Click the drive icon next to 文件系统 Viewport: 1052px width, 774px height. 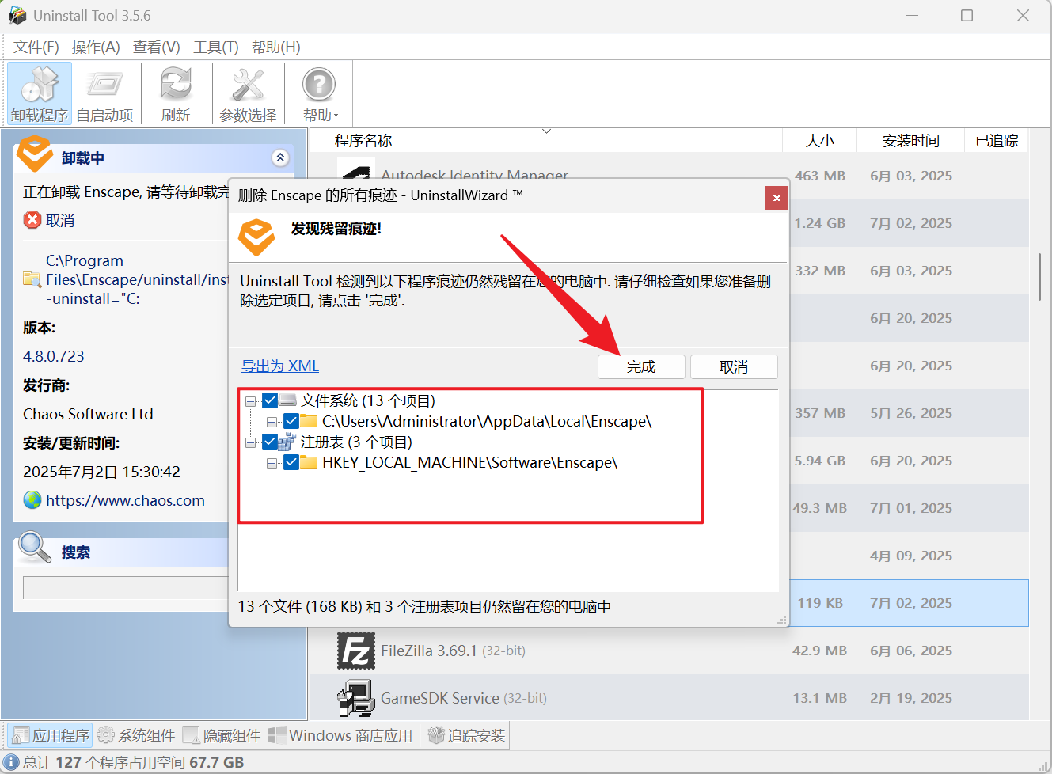[x=287, y=400]
